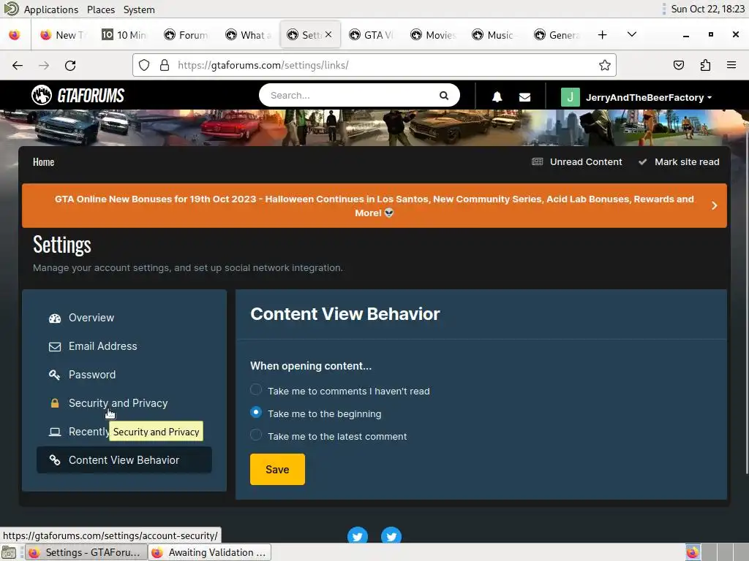Viewport: 749px width, 561px height.
Task: Click the shield tracking protection icon
Action: (144, 65)
